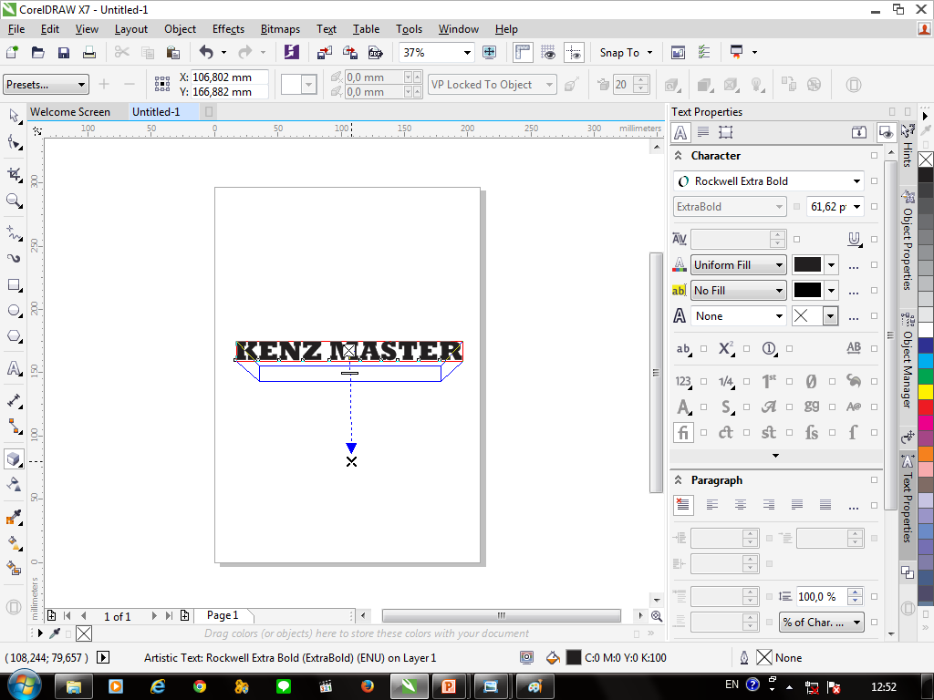
Task: Click the Presets button in property bar
Action: coord(46,85)
